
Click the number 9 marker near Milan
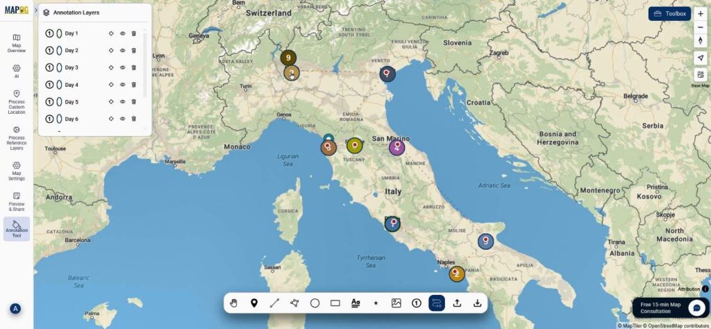288,58
